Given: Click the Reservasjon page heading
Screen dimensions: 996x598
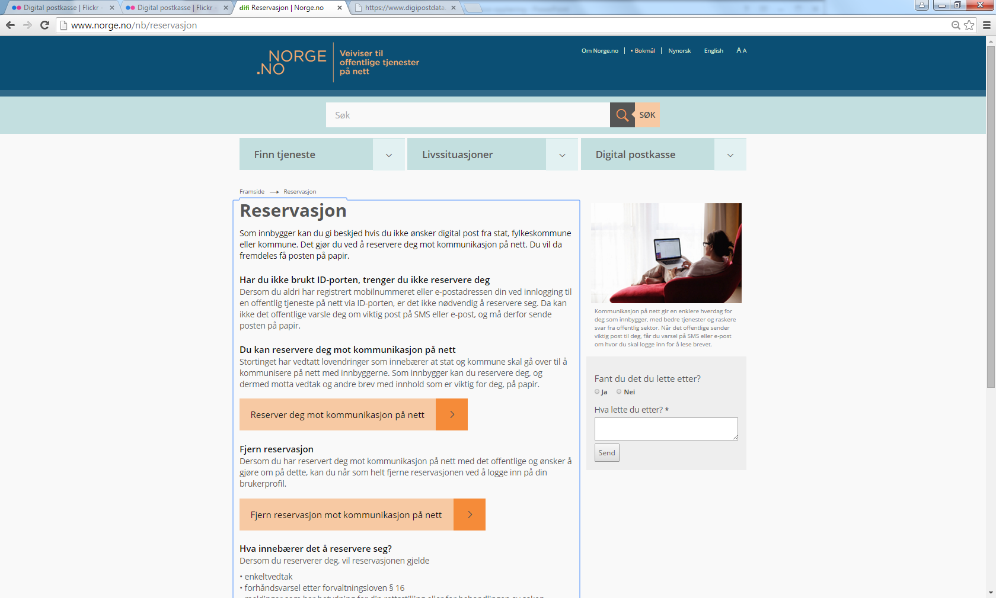Looking at the screenshot, I should (293, 211).
